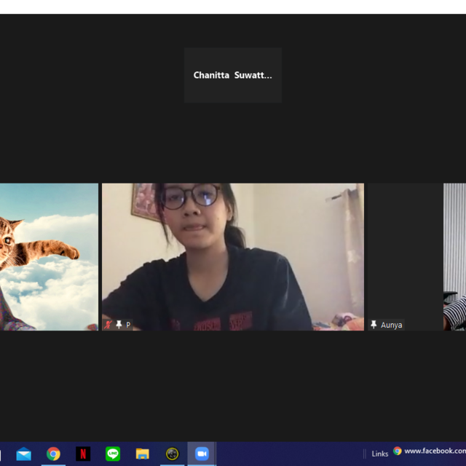466x466 pixels.
Task: Launch Google Chrome from the taskbar
Action: point(53,454)
